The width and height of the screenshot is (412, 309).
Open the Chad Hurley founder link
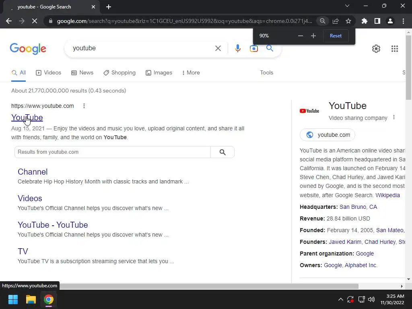pos(380,242)
